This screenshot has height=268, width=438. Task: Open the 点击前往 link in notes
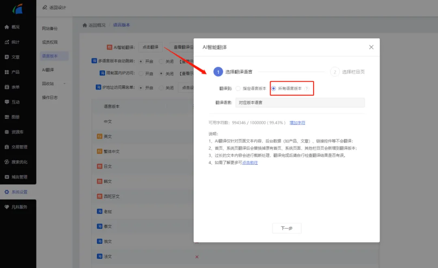coord(250,163)
